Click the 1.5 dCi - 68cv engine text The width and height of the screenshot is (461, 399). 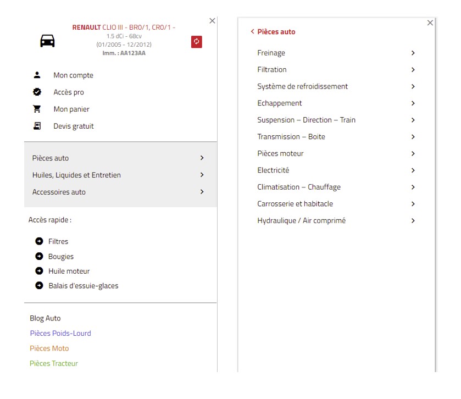124,36
